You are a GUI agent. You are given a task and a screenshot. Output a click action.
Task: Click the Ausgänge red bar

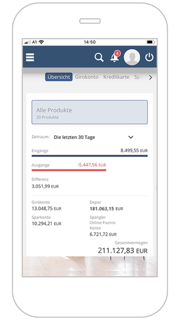click(x=69, y=170)
